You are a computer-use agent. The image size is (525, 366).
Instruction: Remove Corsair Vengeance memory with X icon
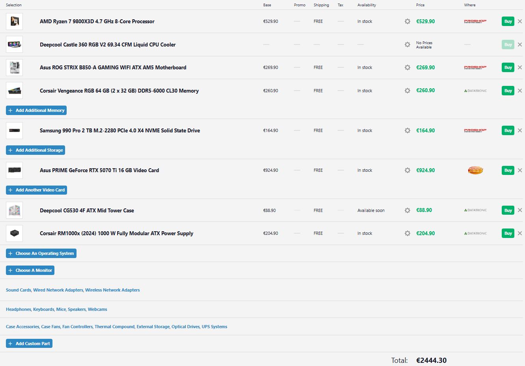click(520, 91)
